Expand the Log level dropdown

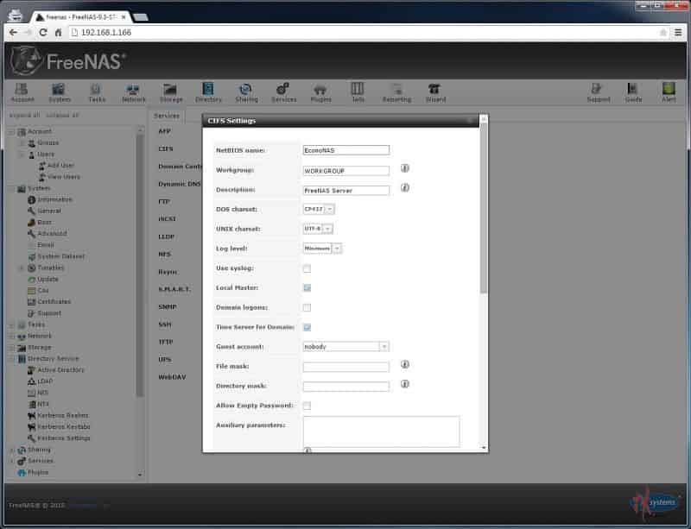tap(322, 249)
